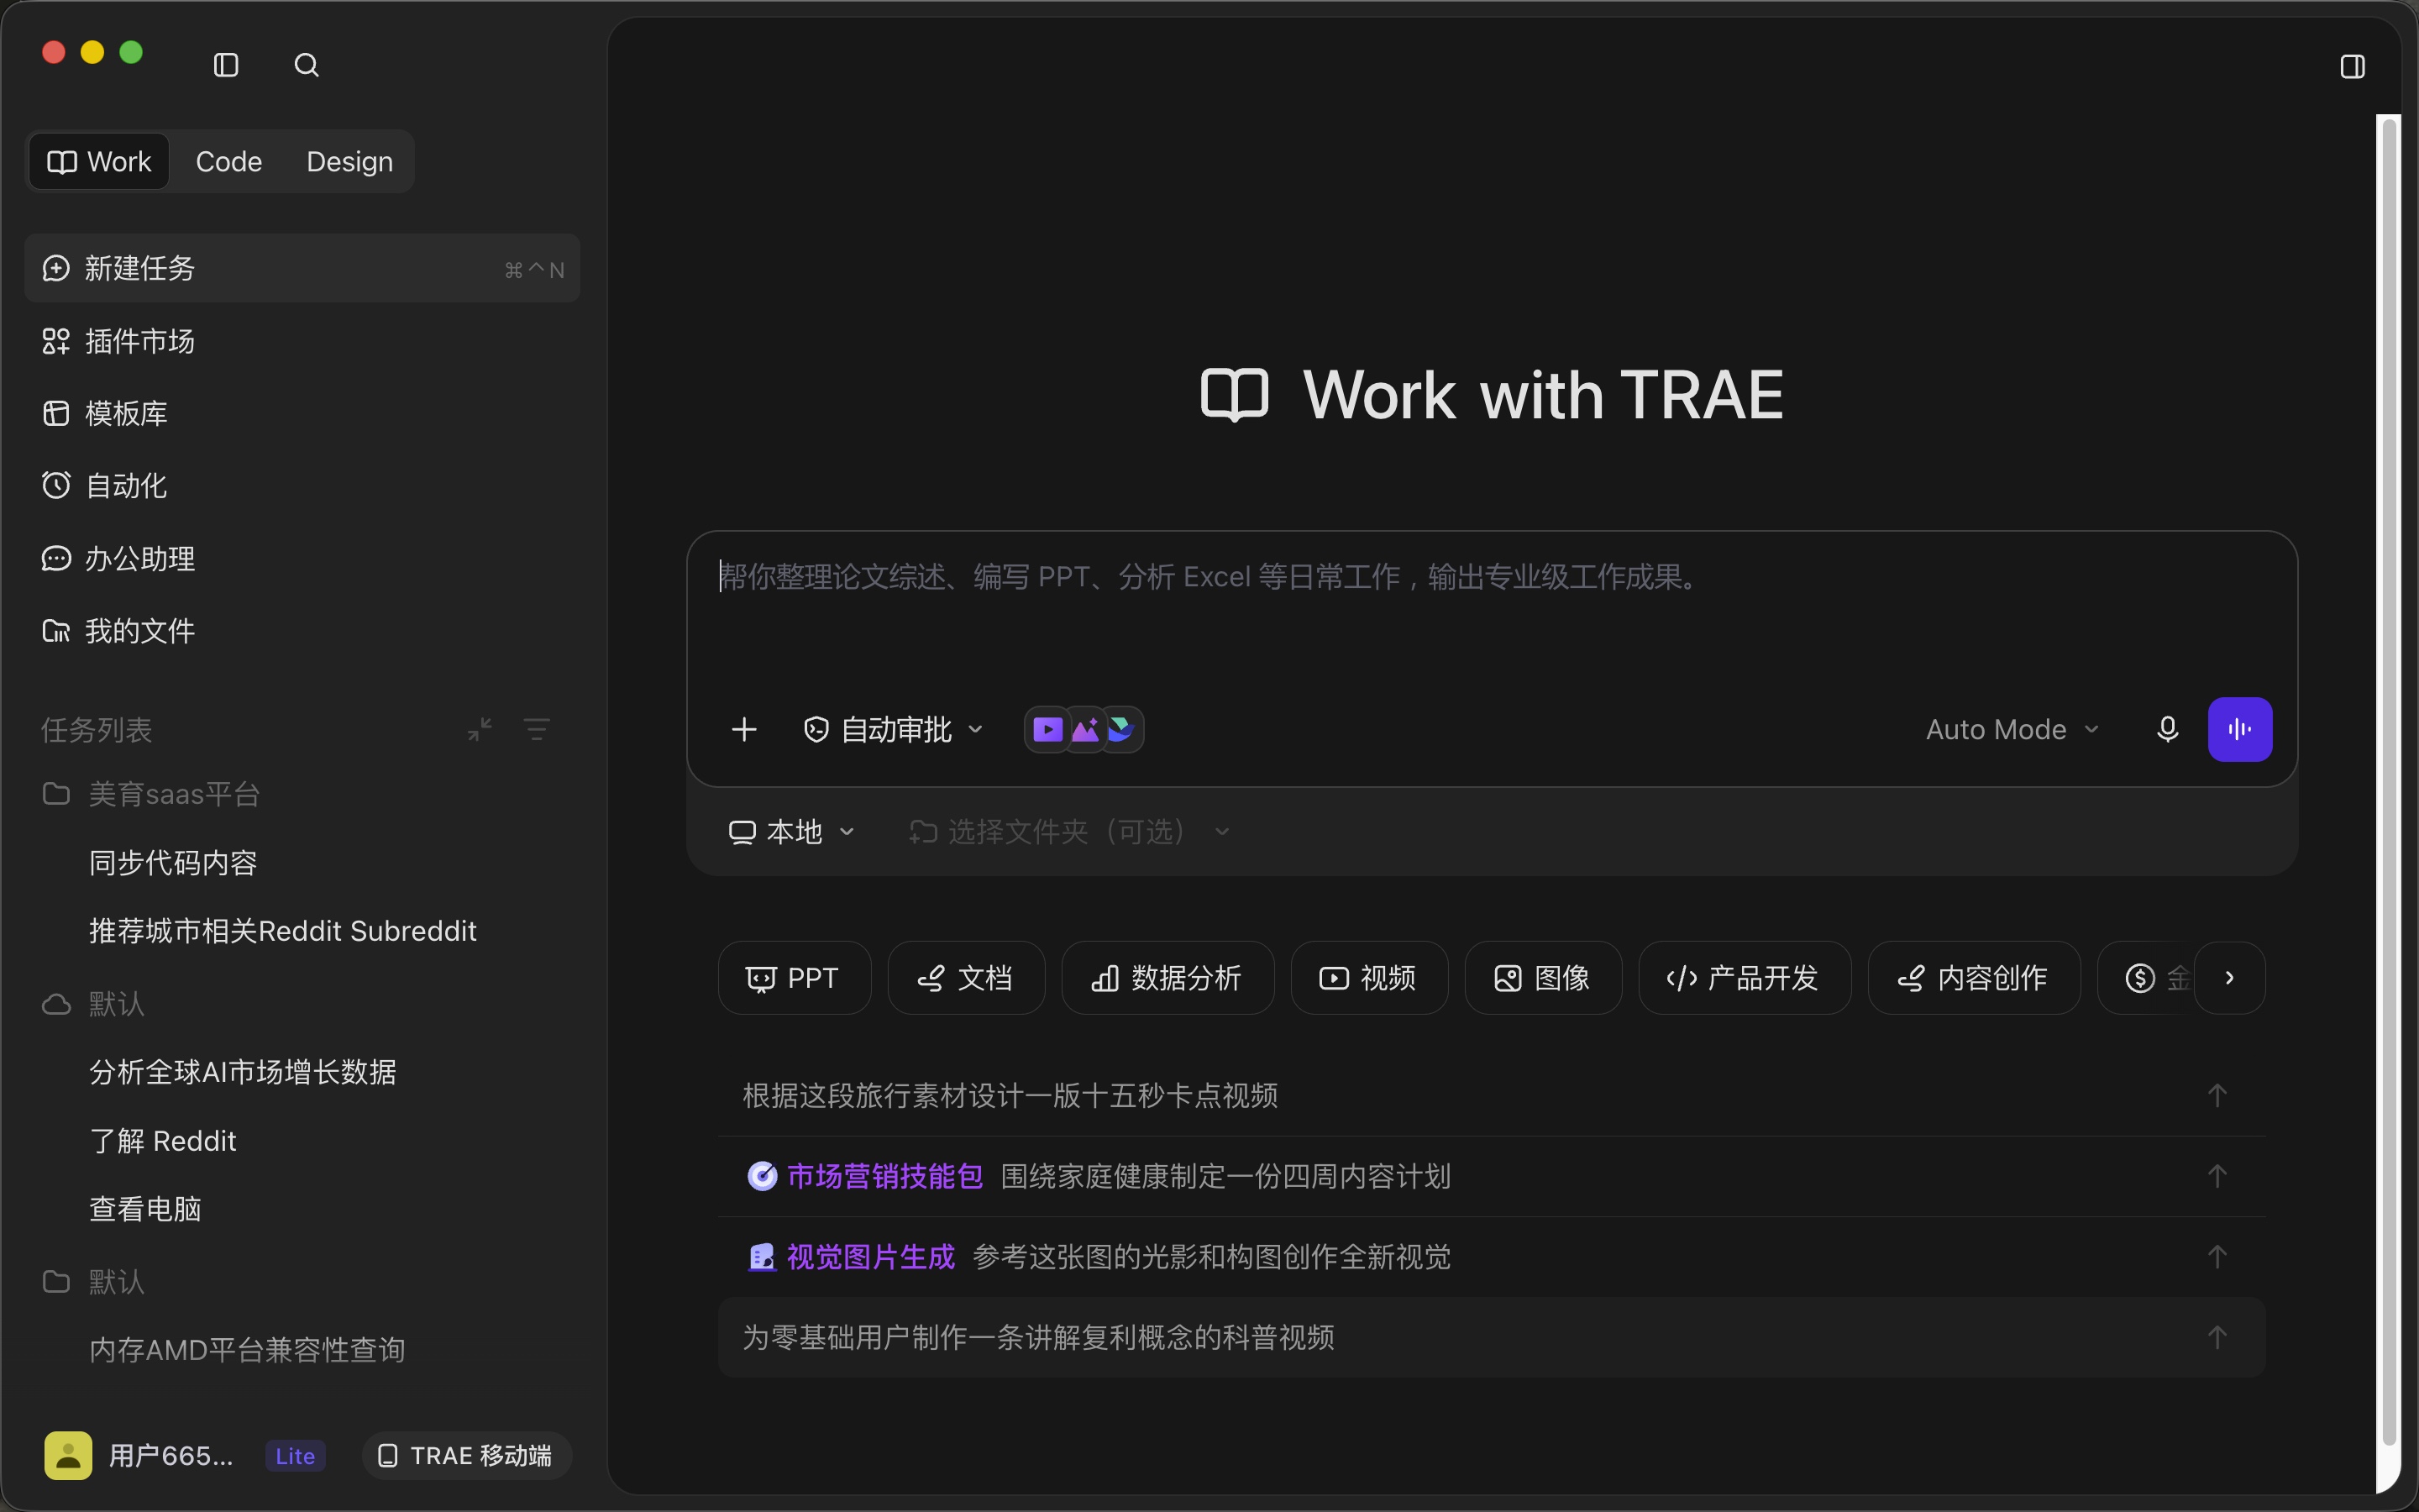2419x1512 pixels.
Task: Select the 为零基础用户制作 video suggestion
Action: [1037, 1337]
